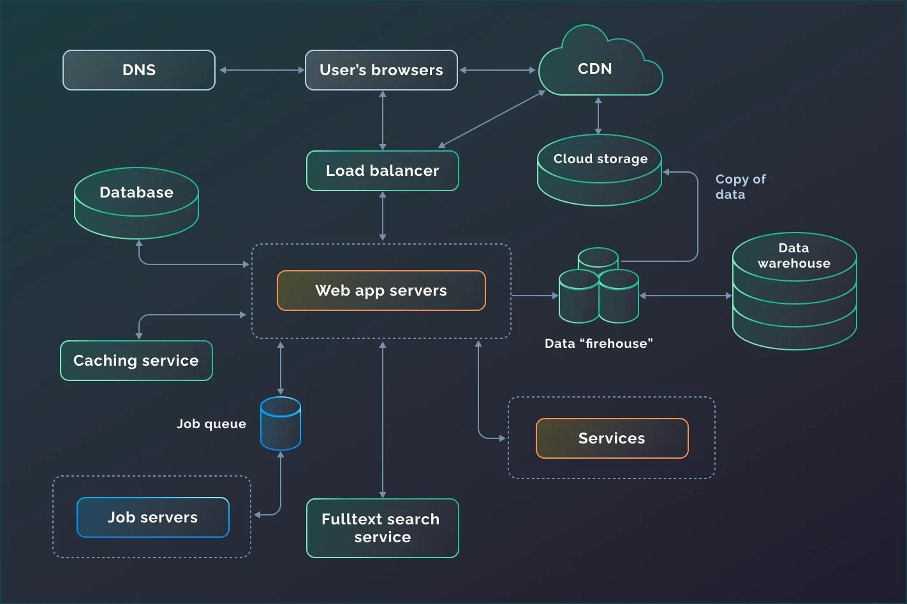This screenshot has width=907, height=604.
Task: Select the User's browsers box
Action: tap(381, 70)
